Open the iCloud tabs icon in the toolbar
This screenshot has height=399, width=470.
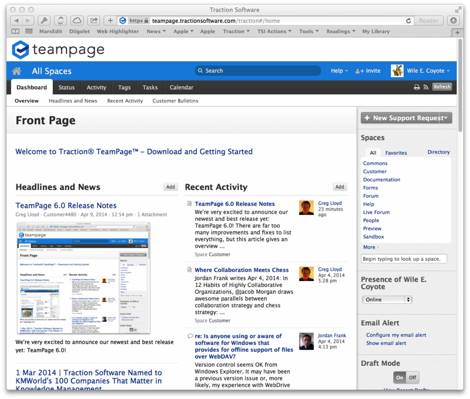pyautogui.click(x=77, y=20)
